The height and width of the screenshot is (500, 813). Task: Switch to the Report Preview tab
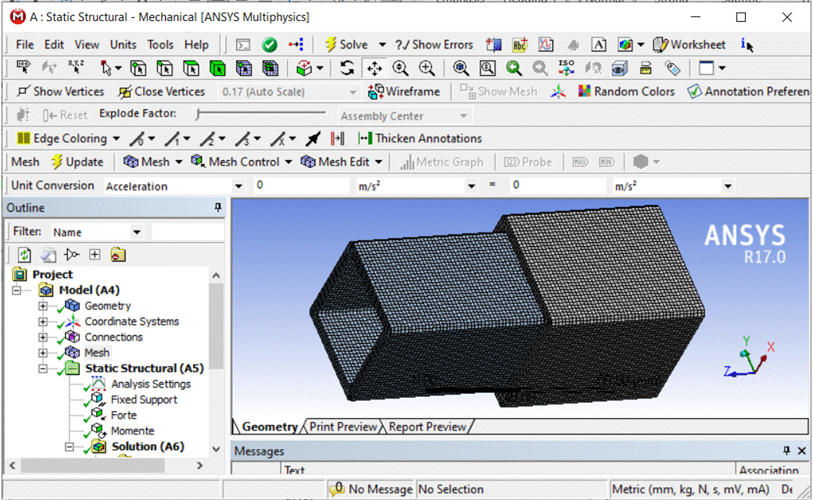pyautogui.click(x=428, y=427)
